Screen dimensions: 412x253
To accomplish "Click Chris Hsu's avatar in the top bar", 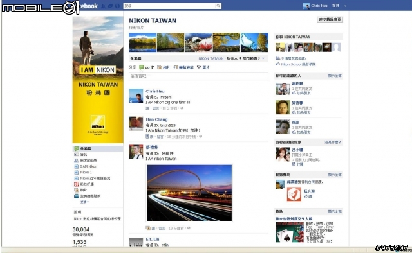I will 306,6.
